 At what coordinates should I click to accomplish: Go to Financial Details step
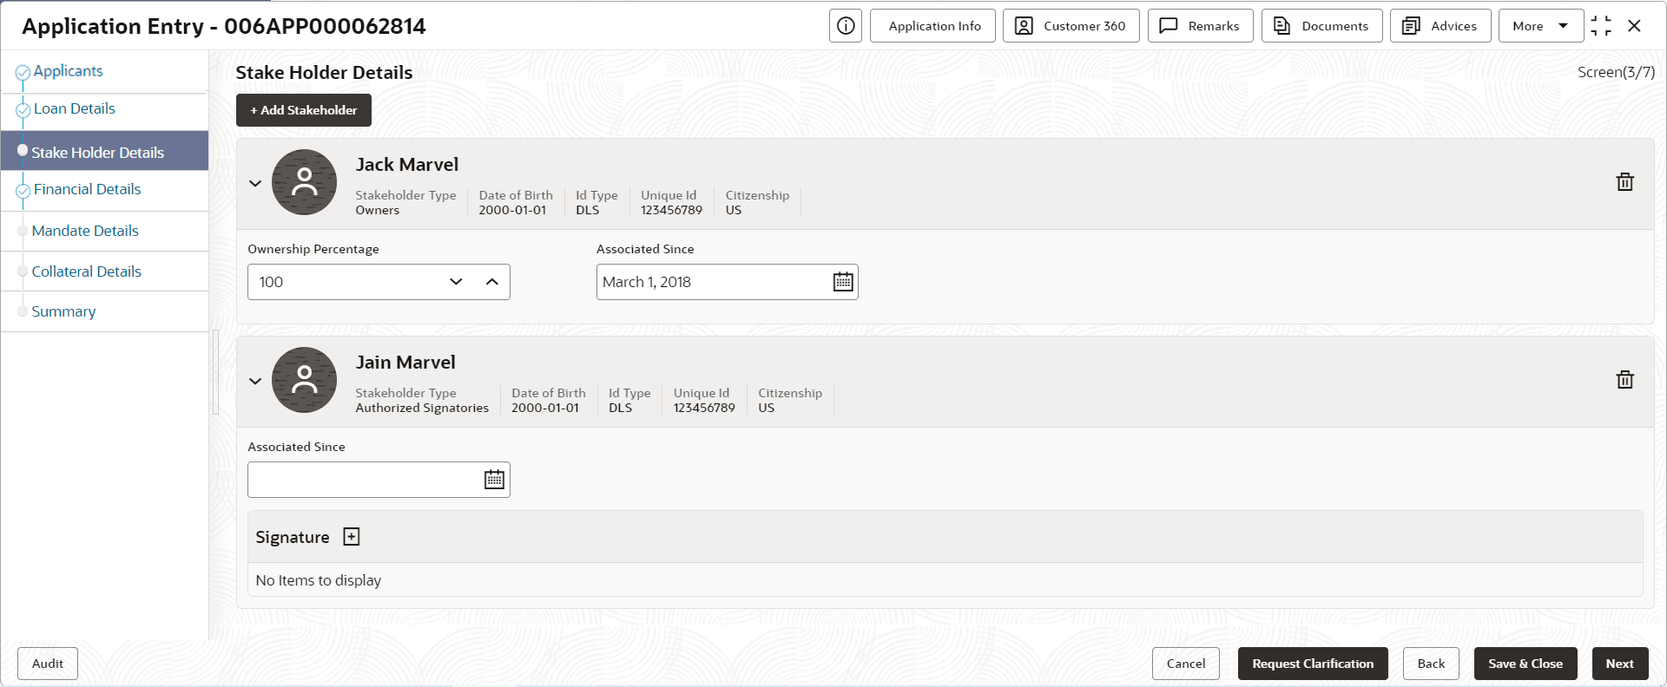(x=87, y=189)
